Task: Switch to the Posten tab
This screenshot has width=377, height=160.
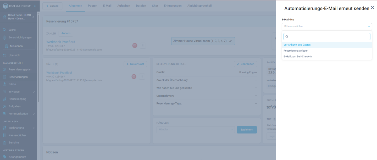Action: click(92, 6)
